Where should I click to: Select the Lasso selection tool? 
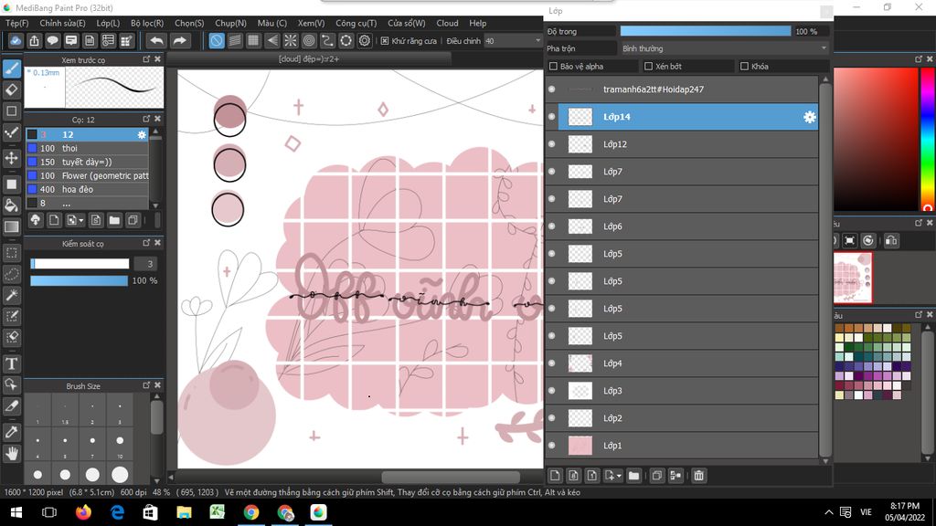(x=12, y=274)
